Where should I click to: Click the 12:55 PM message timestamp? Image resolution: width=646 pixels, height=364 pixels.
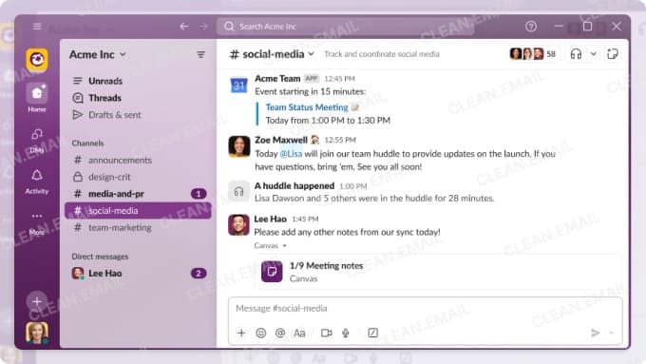[340, 140]
